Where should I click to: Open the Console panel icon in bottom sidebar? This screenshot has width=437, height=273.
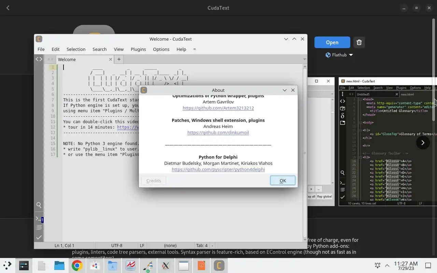[x=39, y=219]
